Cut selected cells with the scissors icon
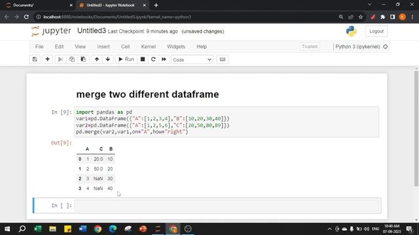Screen dimensions: 419x235 tap(61, 59)
